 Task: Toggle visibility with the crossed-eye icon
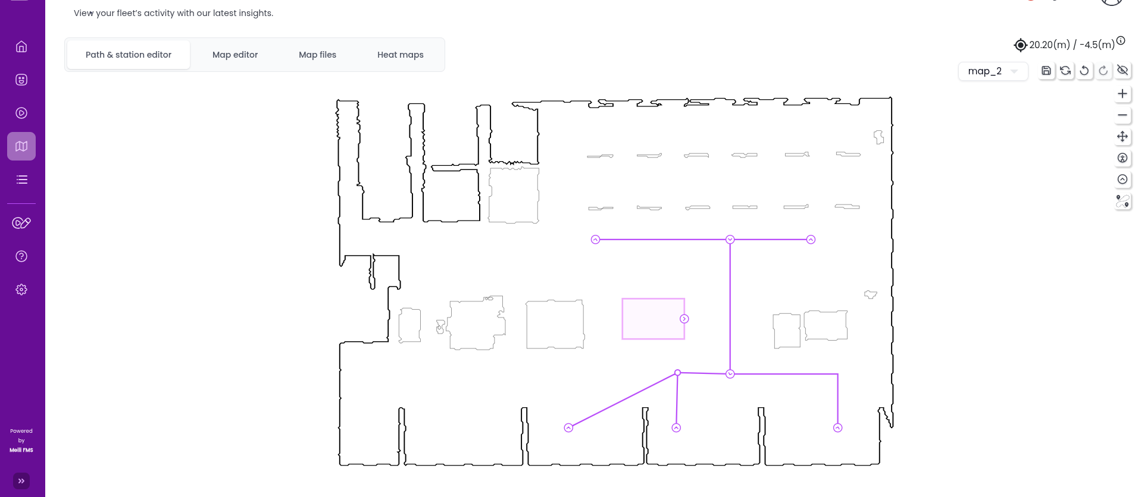point(1123,71)
